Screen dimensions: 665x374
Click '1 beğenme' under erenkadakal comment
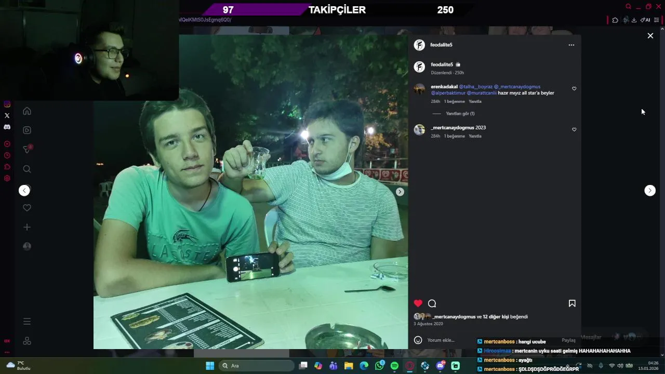click(x=454, y=101)
